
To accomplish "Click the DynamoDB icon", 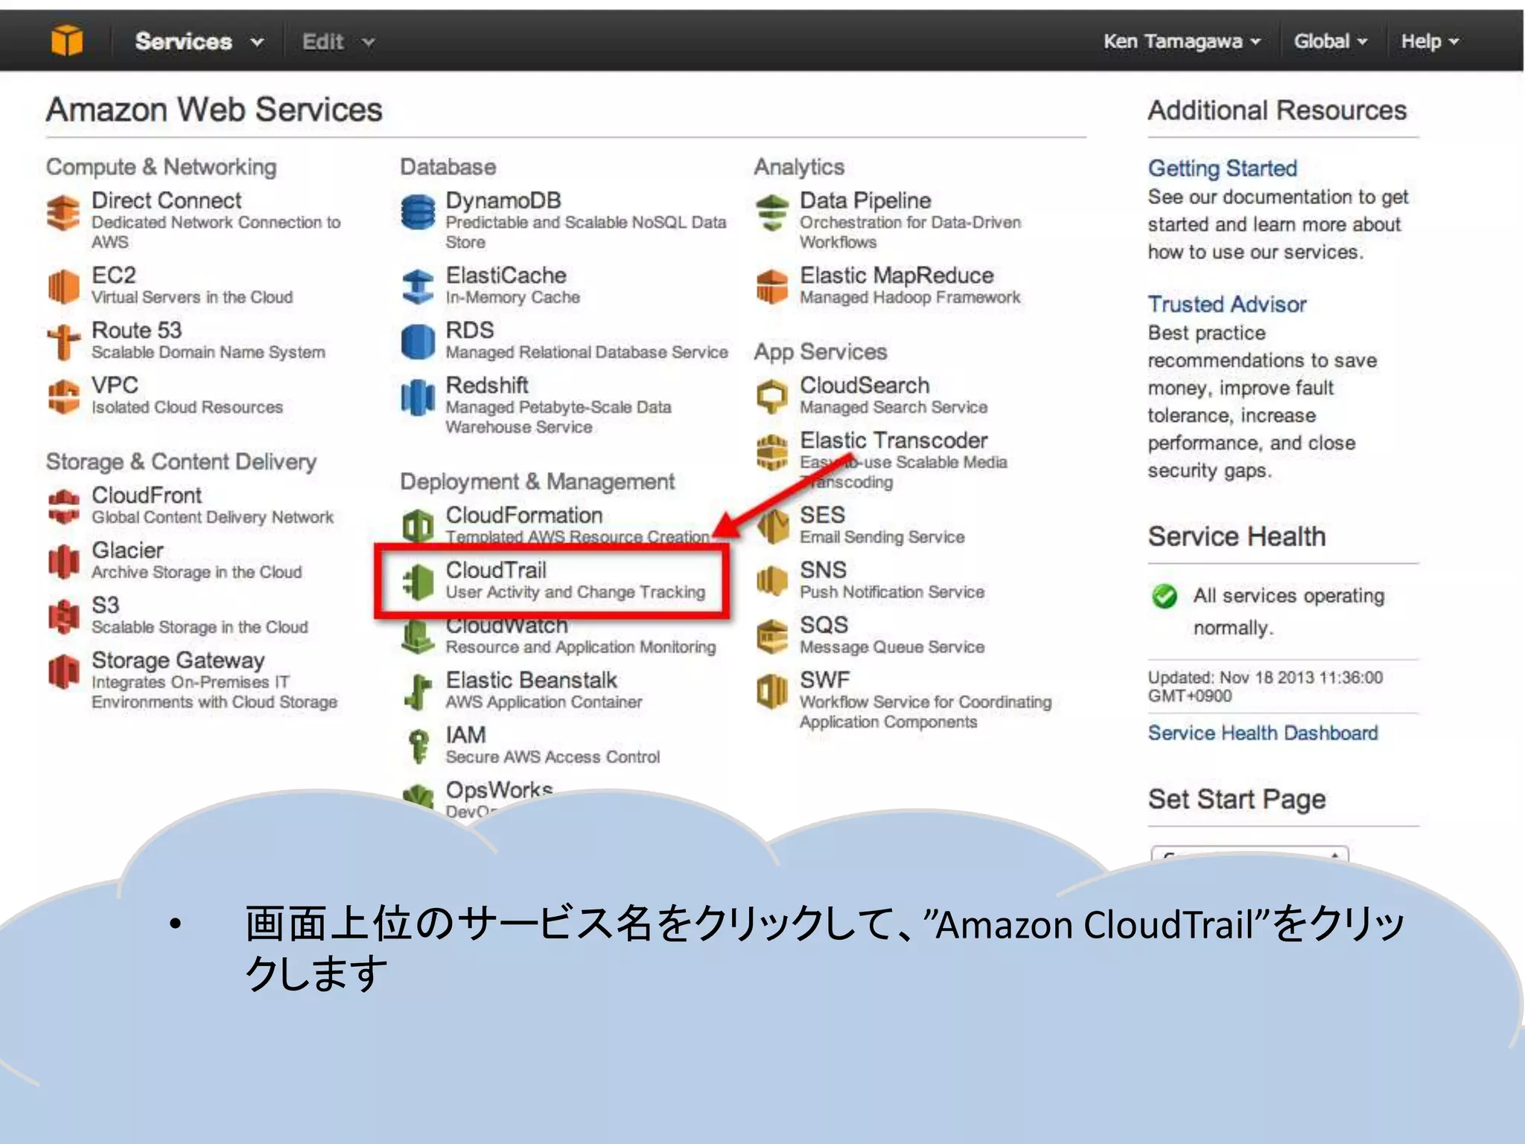I will tap(418, 212).
